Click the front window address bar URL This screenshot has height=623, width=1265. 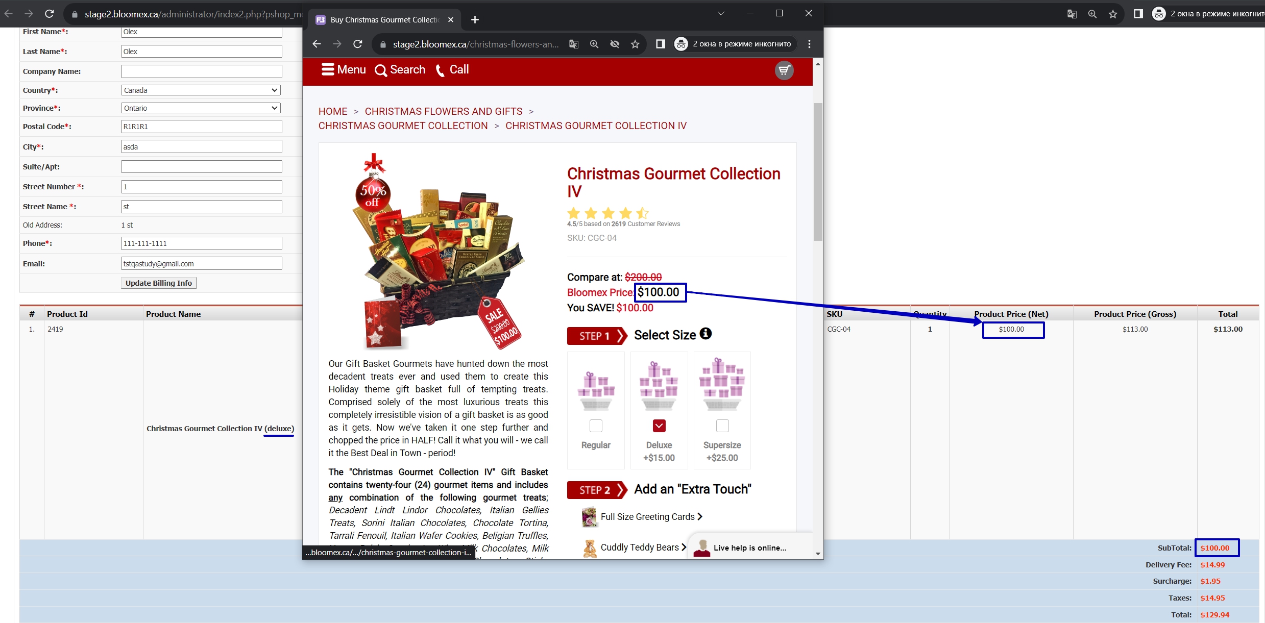point(476,44)
